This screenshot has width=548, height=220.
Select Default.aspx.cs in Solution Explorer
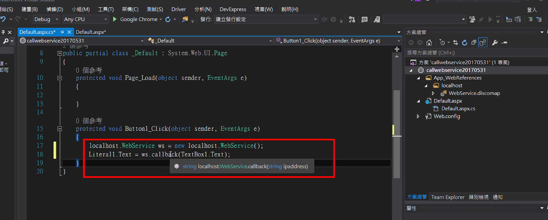tap(458, 109)
